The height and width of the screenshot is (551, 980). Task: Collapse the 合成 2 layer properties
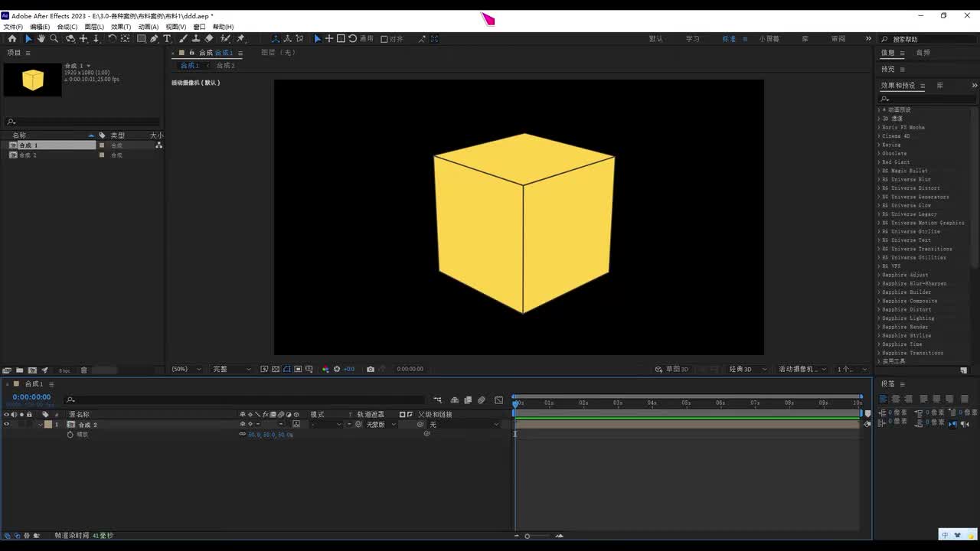coord(41,424)
